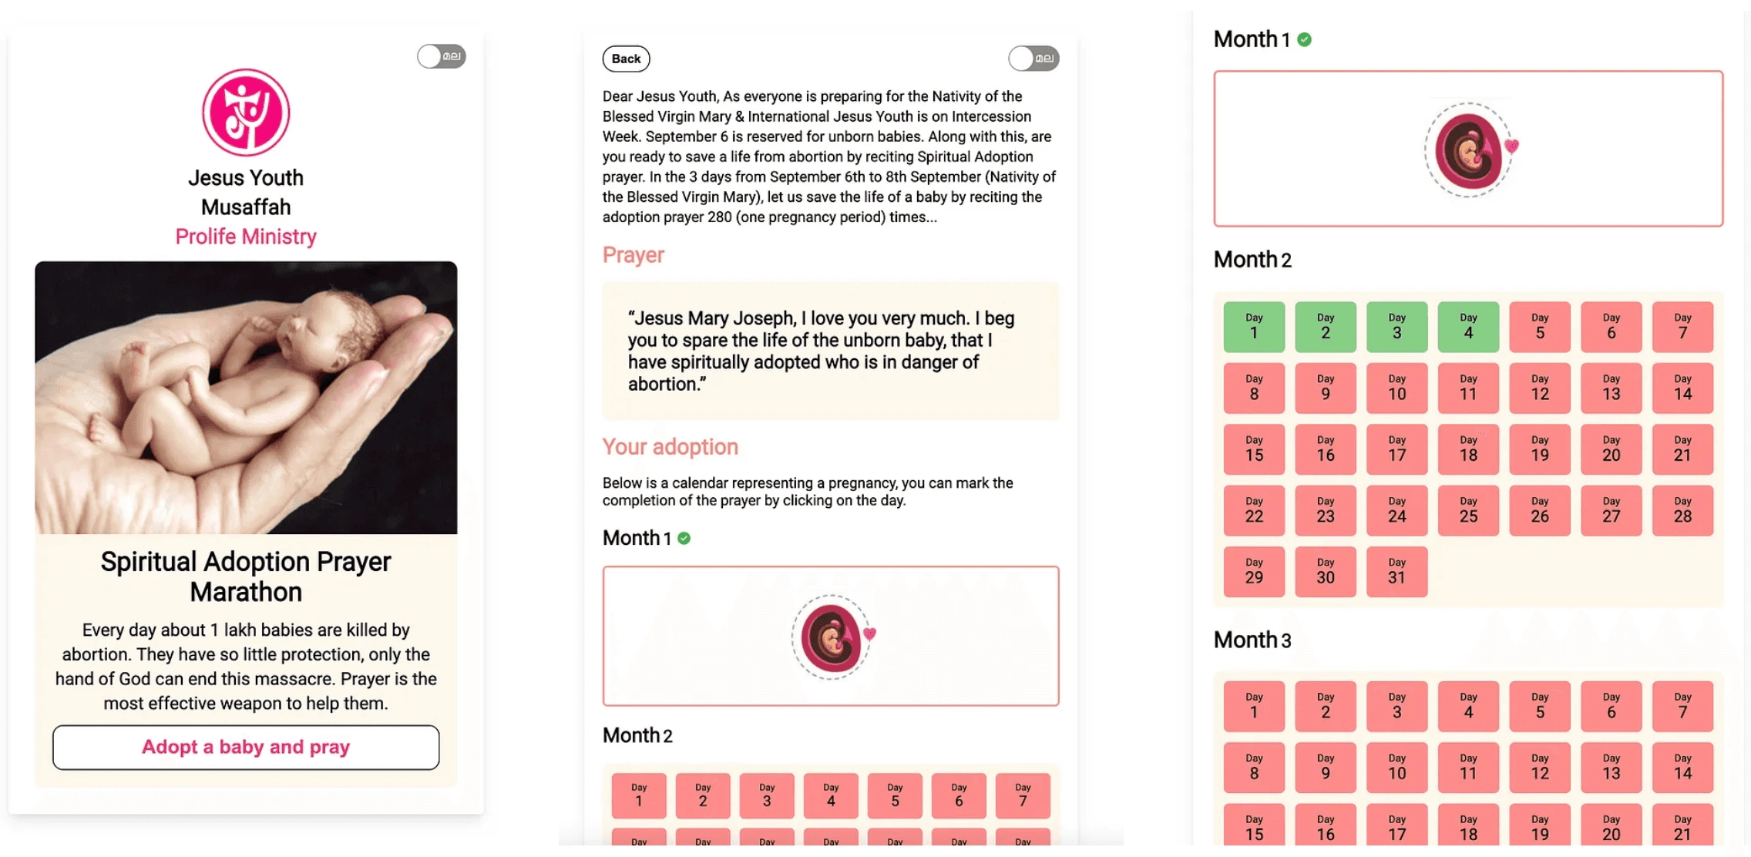Click green checkmark beside Month 1 in middle panel
The width and height of the screenshot is (1751, 857).
coord(684,539)
